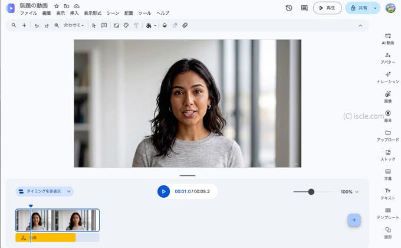The image size is (401, 248).
Task: Open the ストック media panel
Action: [x=387, y=155]
